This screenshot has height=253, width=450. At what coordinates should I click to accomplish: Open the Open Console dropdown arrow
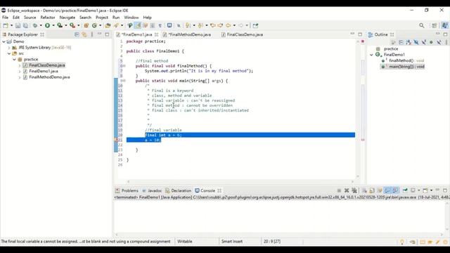(431, 190)
